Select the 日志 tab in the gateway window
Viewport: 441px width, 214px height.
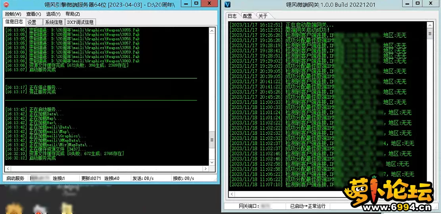pos(232,16)
